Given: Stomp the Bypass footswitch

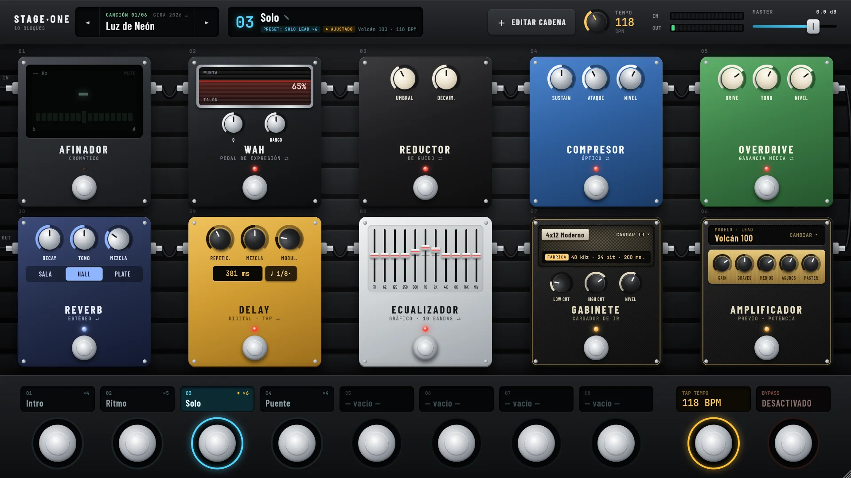Looking at the screenshot, I should tap(793, 443).
